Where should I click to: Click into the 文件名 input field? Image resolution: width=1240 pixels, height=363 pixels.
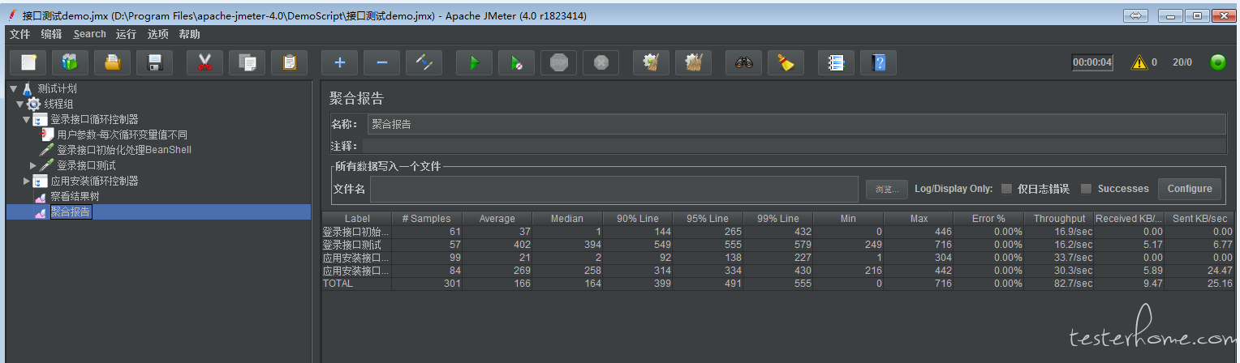coord(614,189)
